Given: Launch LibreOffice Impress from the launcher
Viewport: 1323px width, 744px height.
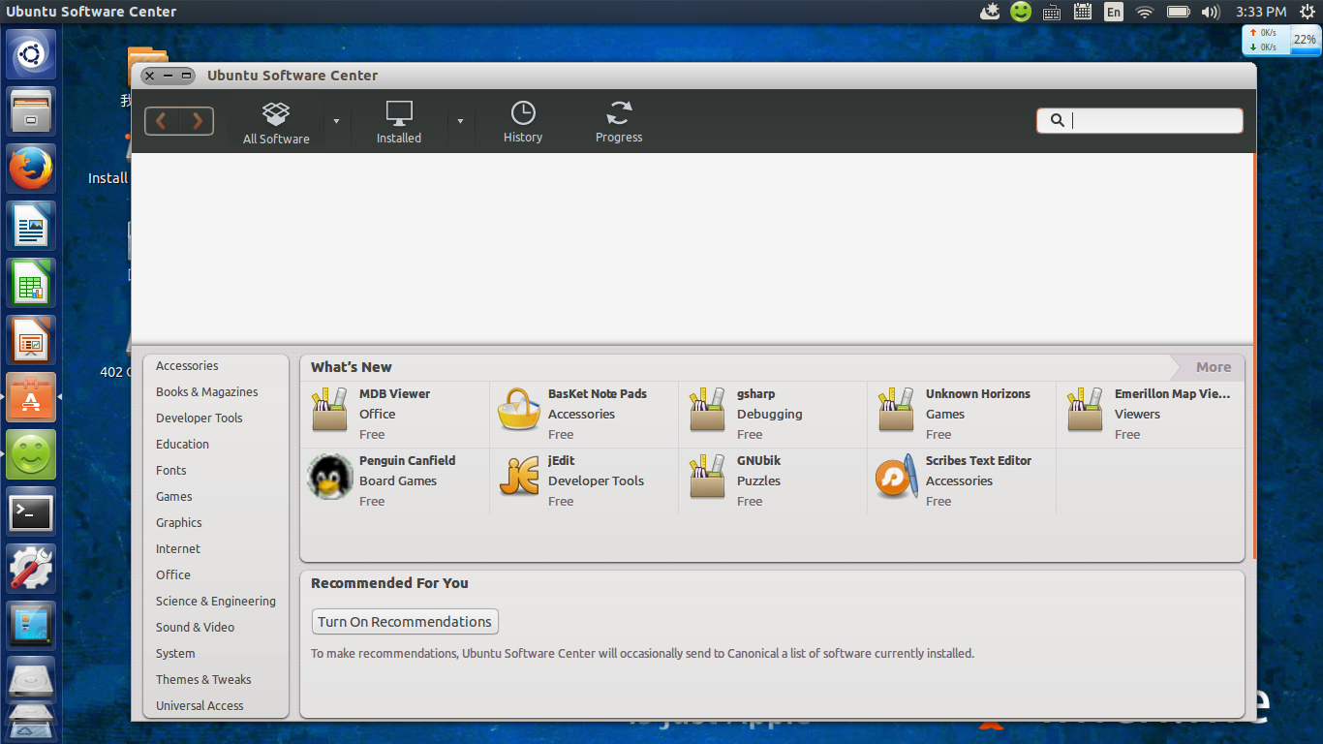Looking at the screenshot, I should pos(31,340).
